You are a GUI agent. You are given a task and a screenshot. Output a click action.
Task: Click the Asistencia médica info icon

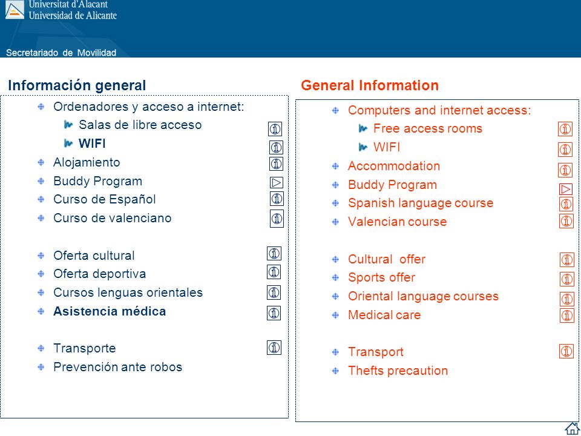274,313
